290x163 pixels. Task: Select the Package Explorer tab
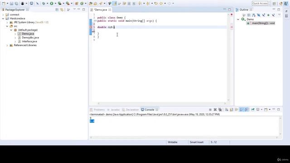coord(14,10)
